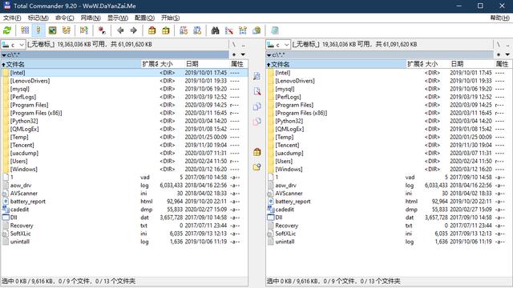Select Recovery file in left panel
The image size is (513, 288).
click(x=124, y=226)
